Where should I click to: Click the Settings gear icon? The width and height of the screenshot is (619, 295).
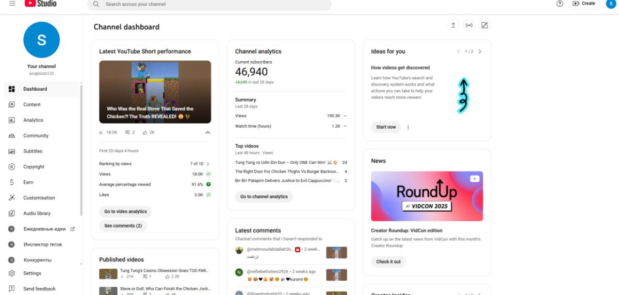pos(12,273)
